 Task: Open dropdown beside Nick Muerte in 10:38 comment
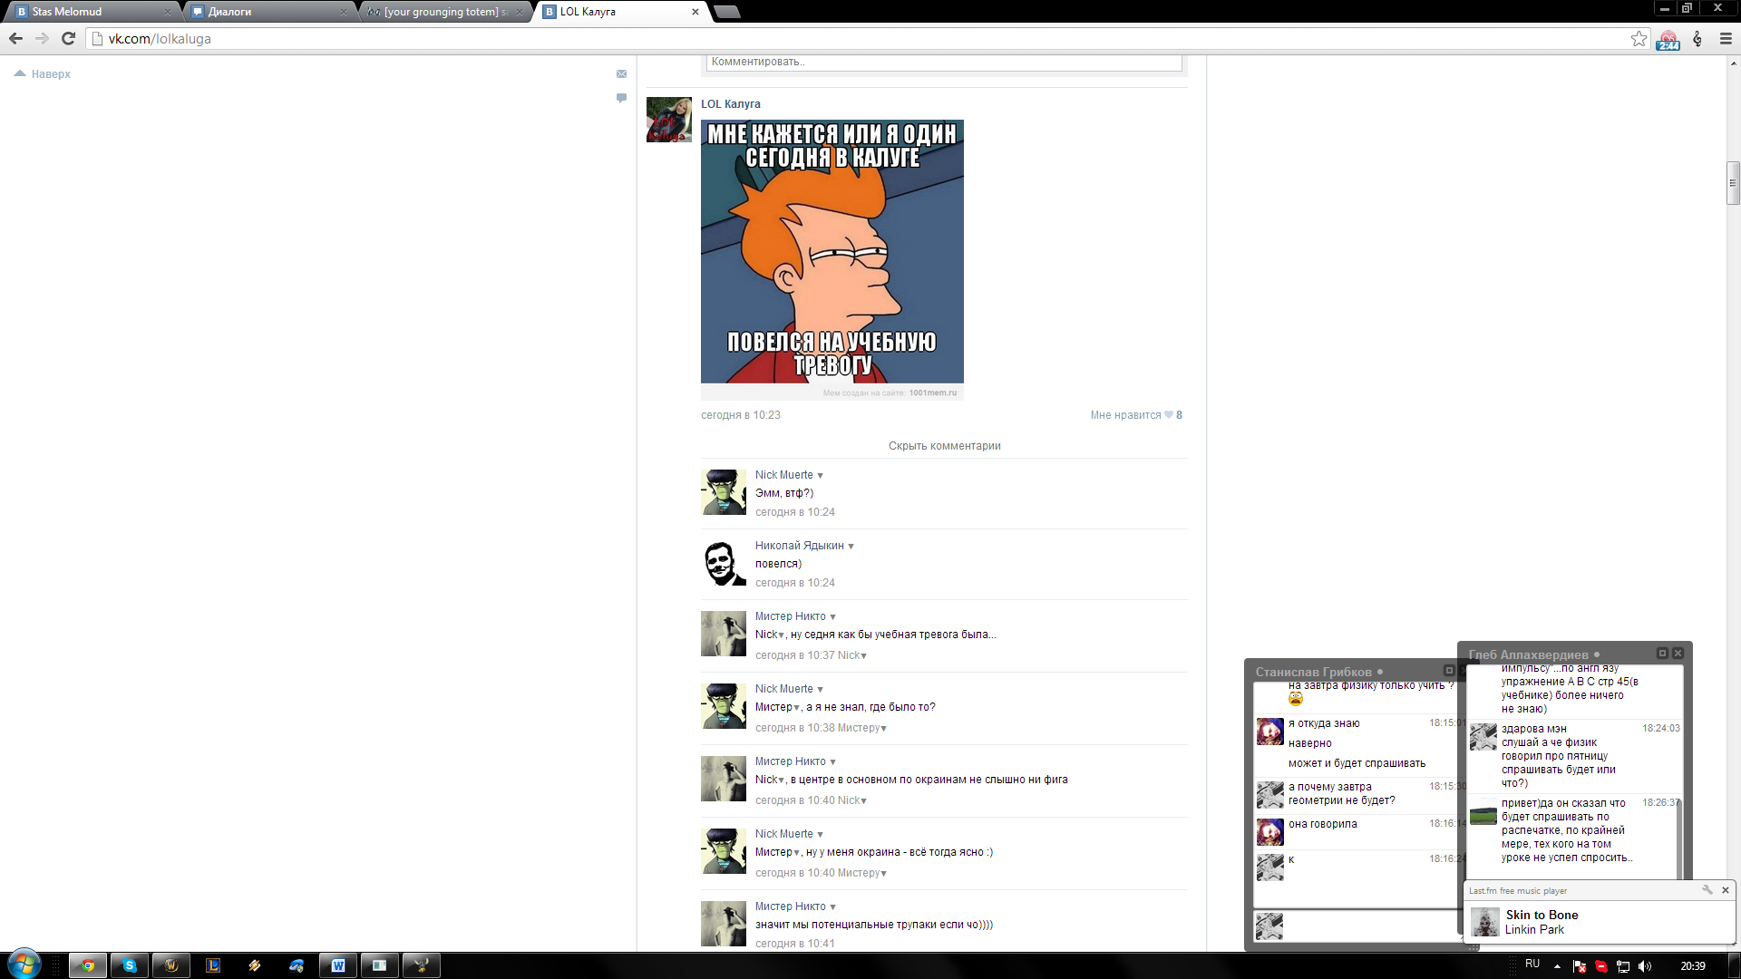click(820, 690)
